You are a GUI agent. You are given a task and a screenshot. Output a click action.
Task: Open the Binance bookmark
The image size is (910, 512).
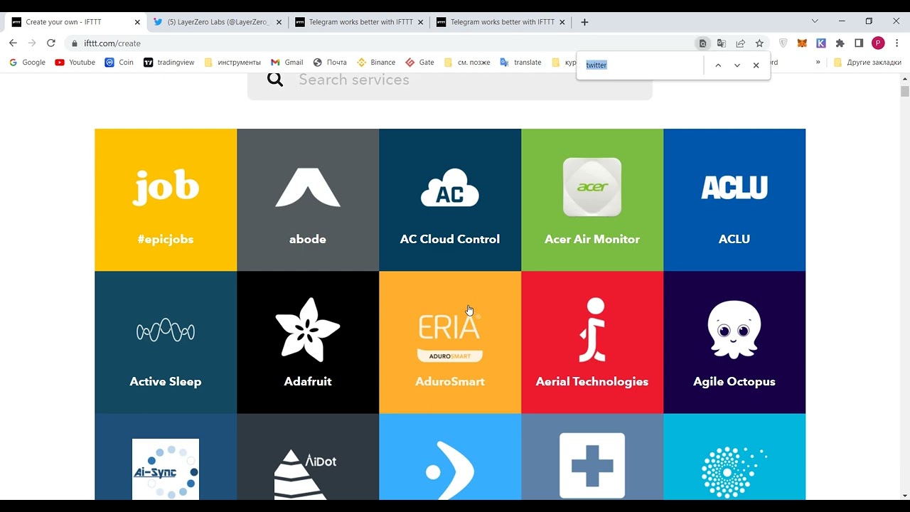376,63
